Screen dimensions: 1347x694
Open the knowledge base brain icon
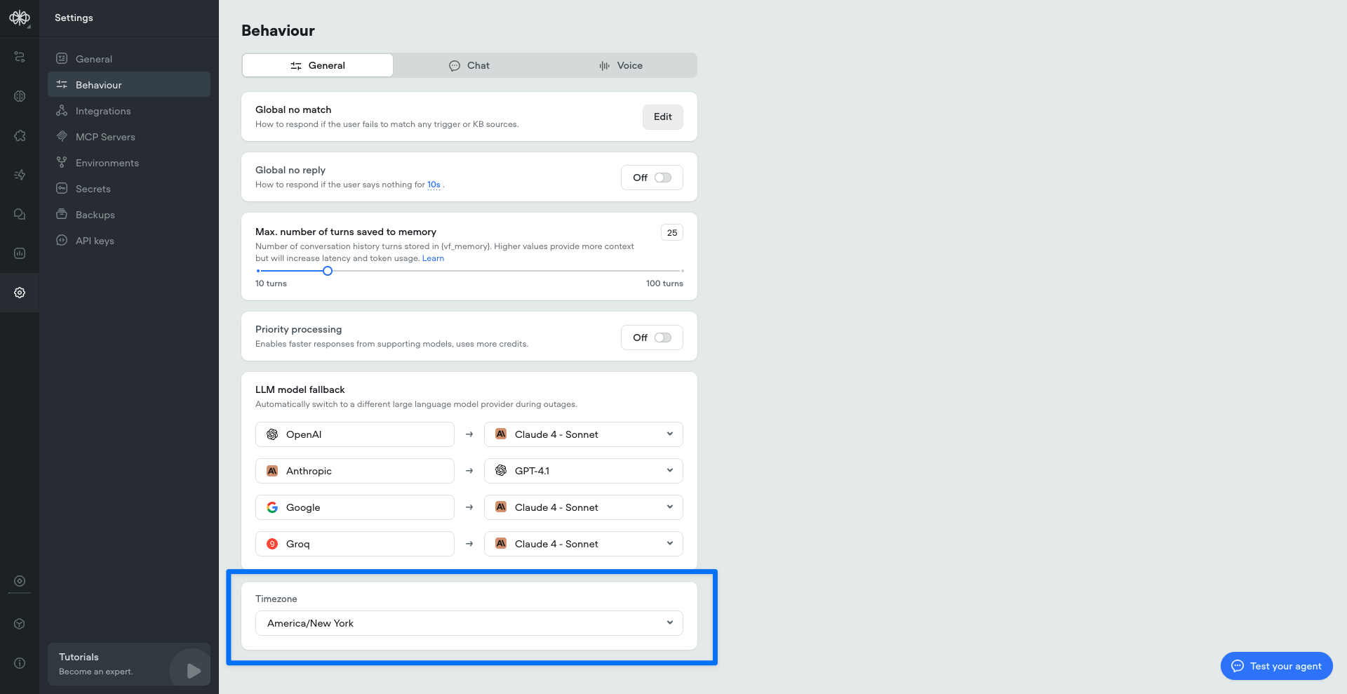pyautogui.click(x=20, y=96)
